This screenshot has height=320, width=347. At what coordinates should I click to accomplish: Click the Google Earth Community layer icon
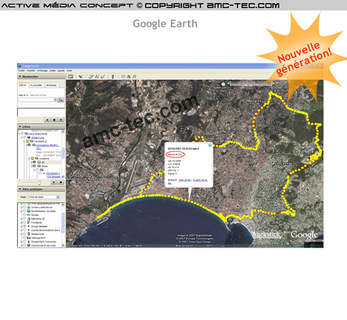click(29, 242)
